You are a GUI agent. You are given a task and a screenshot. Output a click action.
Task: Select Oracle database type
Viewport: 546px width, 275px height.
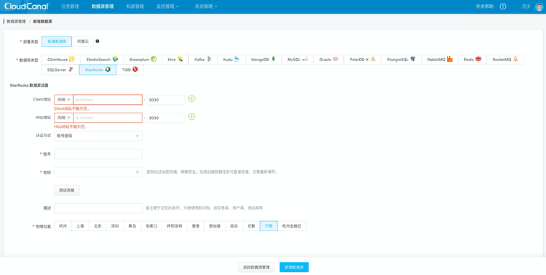(329, 60)
